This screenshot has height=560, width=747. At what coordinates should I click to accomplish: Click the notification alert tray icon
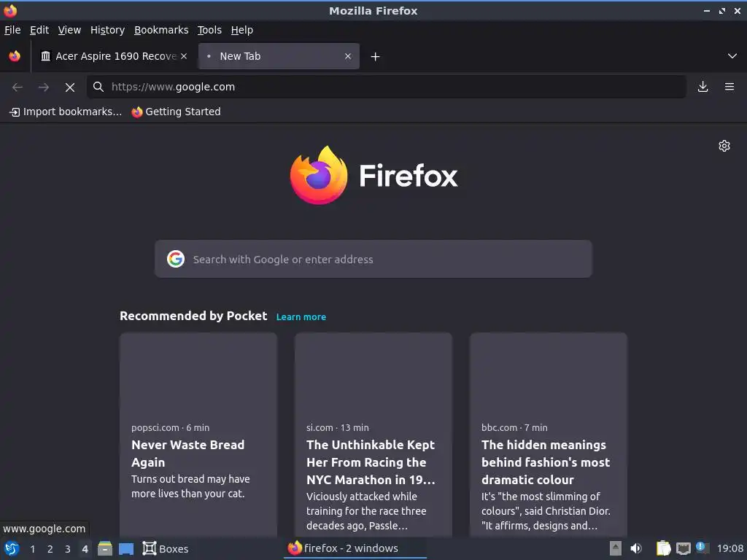[702, 548]
